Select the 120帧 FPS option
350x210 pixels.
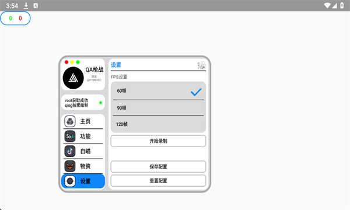tap(158, 124)
